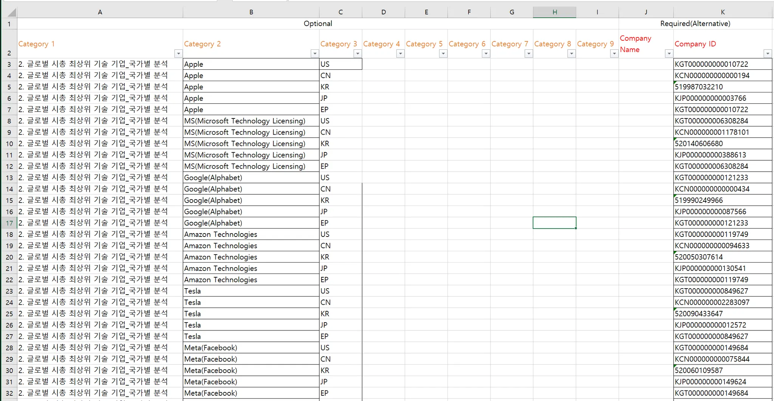Select the "Apple" cell in row 3
Viewport: 774px width, 401px height.
[251, 64]
